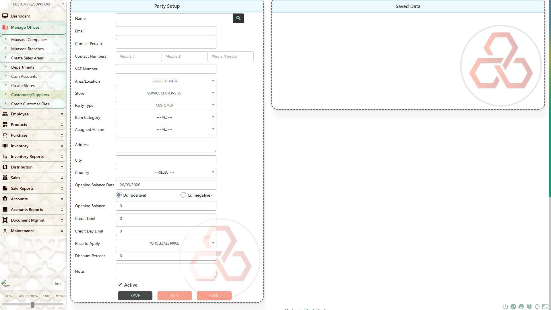Viewport: 551px width, 310px height.
Task: Click the power/logout icon
Action: (x=505, y=307)
